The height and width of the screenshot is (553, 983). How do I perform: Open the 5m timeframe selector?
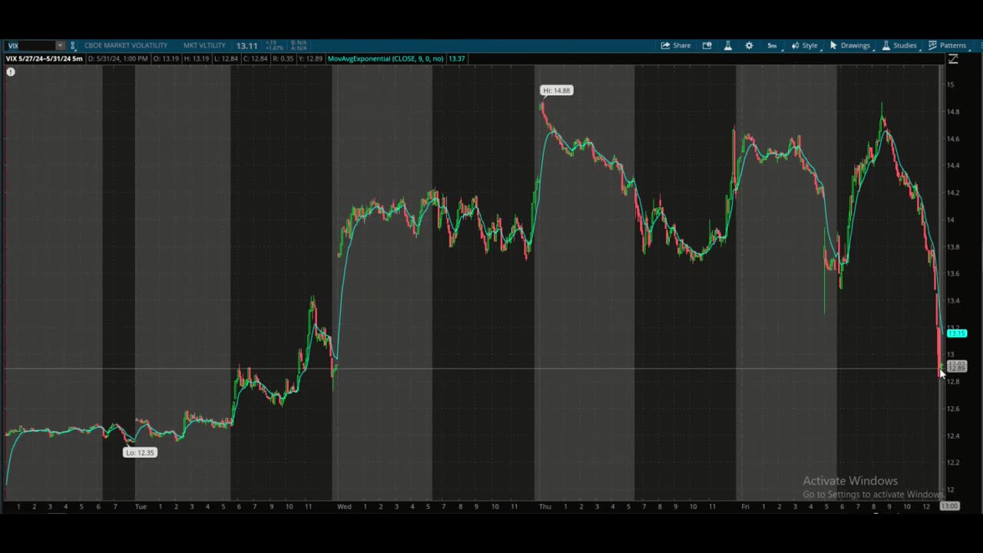[x=772, y=45]
